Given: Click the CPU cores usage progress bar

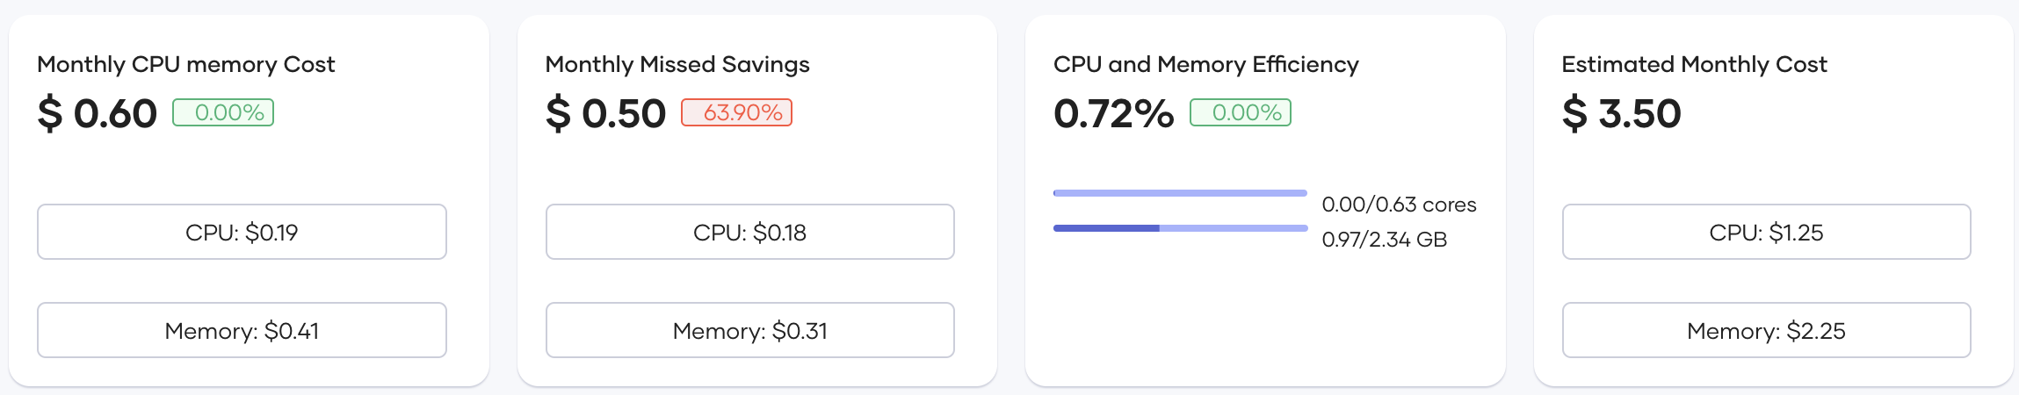Looking at the screenshot, I should [x=1180, y=193].
